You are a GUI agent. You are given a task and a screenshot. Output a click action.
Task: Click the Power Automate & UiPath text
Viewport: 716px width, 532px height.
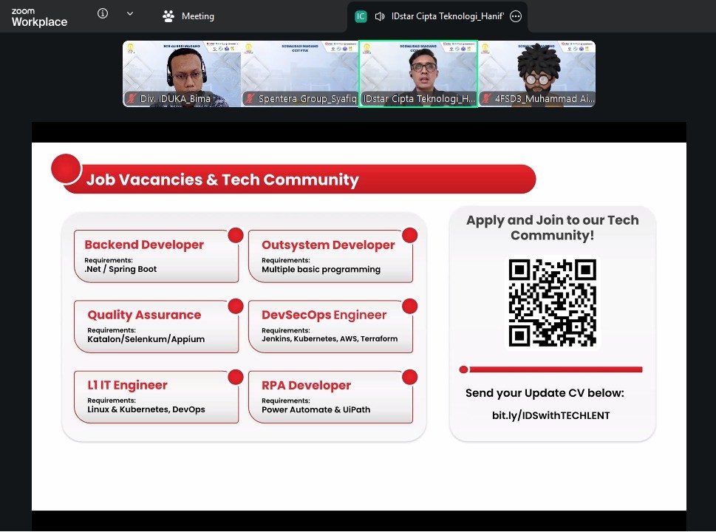coord(316,409)
